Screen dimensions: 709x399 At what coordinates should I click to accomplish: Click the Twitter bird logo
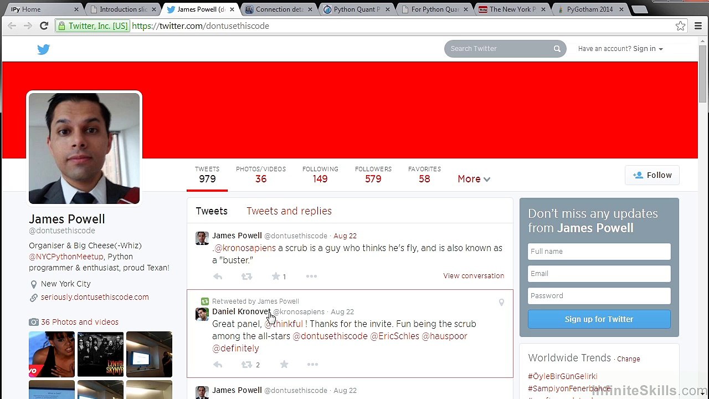point(43,49)
